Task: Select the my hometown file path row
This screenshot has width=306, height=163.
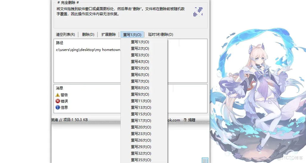Action: (88, 50)
